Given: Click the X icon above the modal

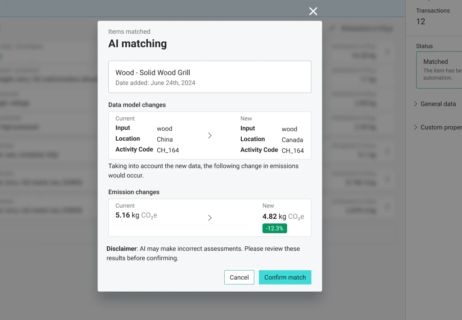Looking at the screenshot, I should point(313,11).
